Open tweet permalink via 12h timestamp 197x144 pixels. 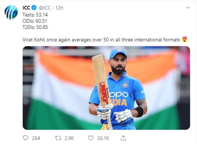pyautogui.click(x=59, y=8)
